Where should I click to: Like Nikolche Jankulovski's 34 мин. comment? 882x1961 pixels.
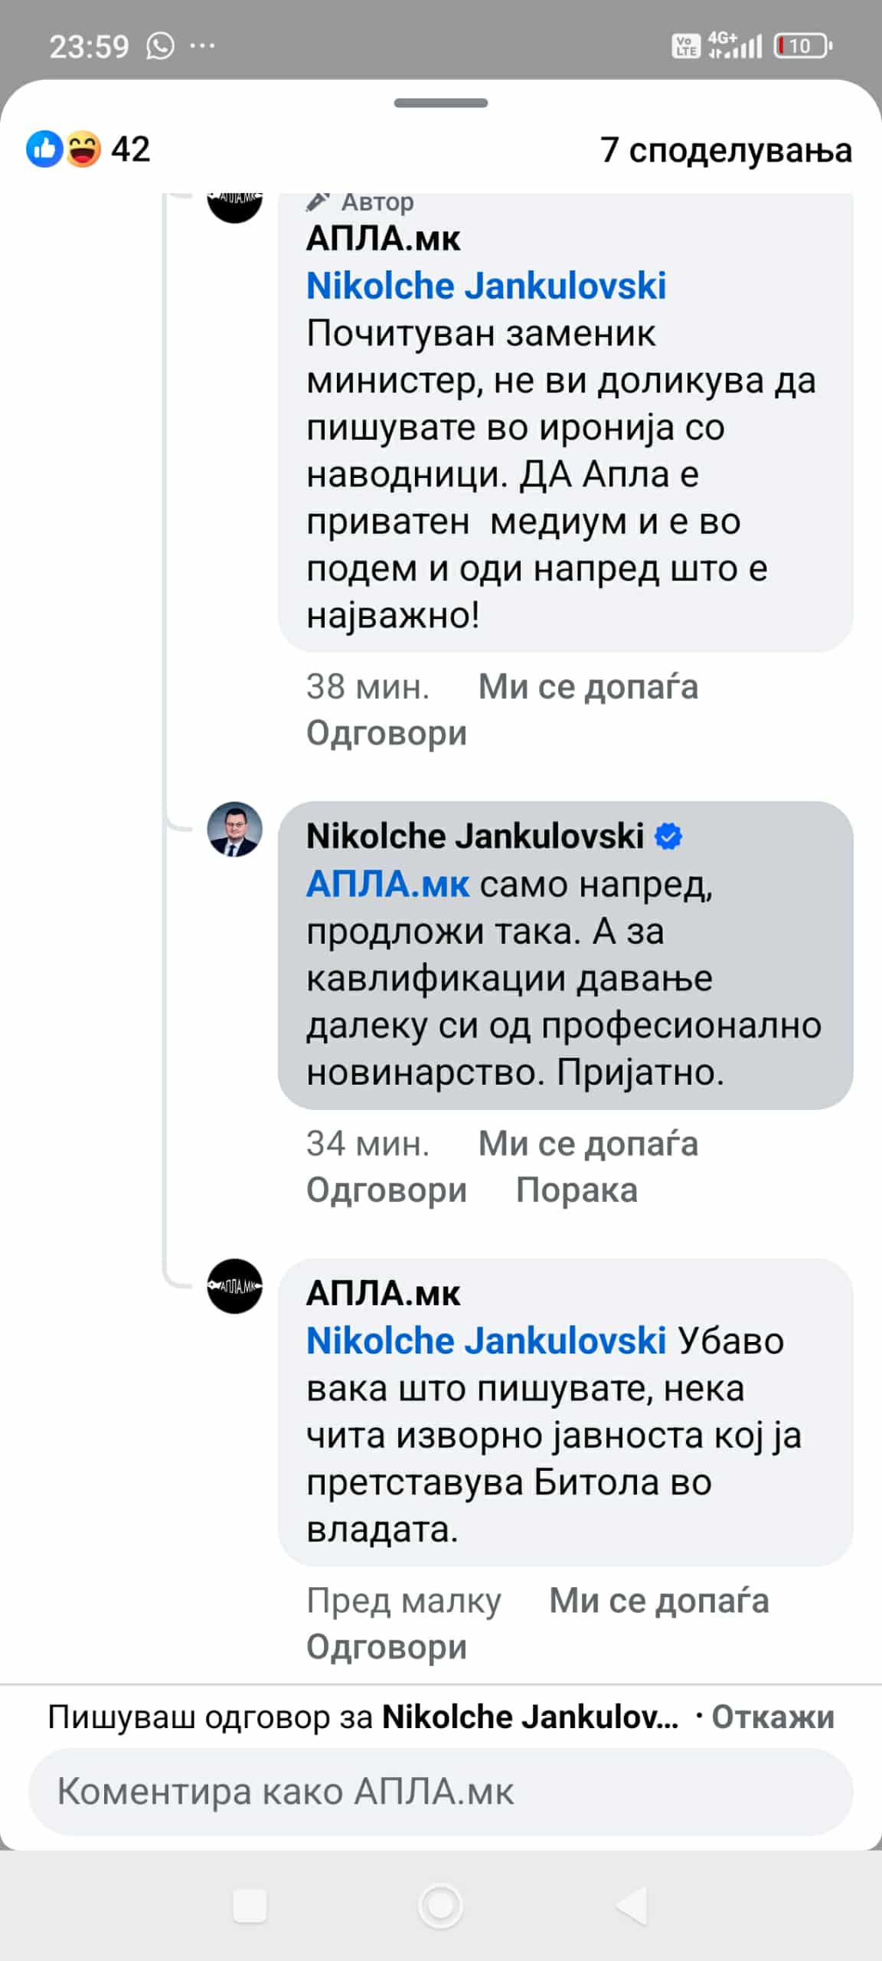click(x=587, y=1144)
